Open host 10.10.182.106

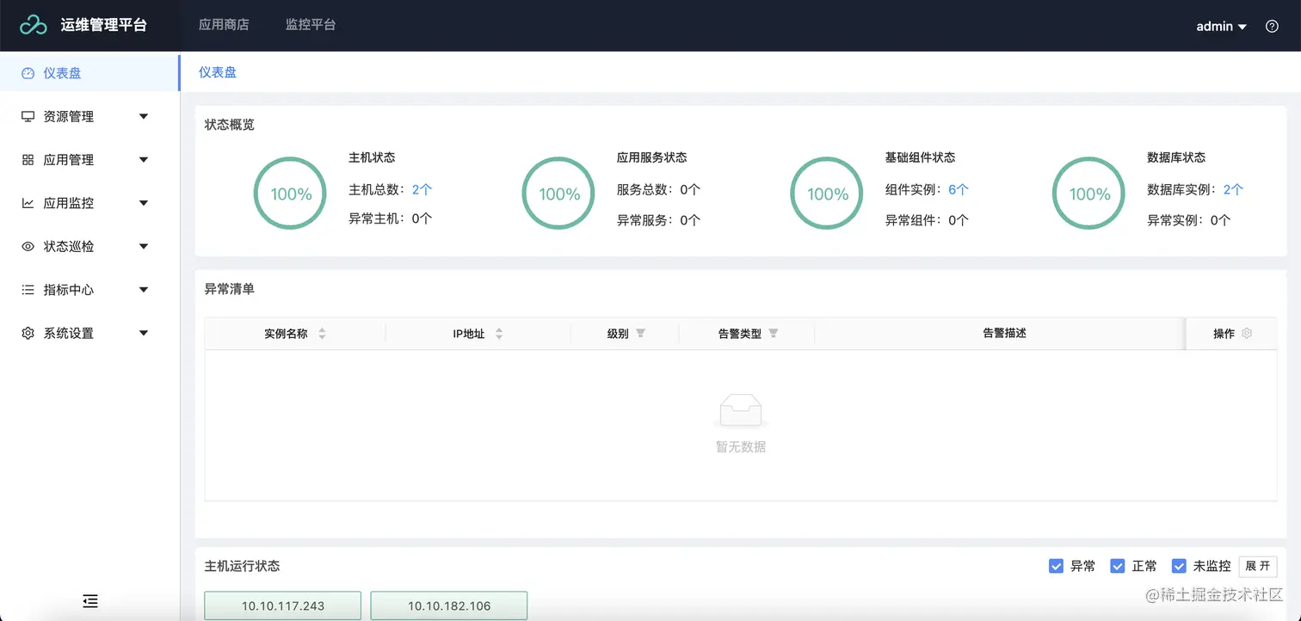[x=449, y=606]
